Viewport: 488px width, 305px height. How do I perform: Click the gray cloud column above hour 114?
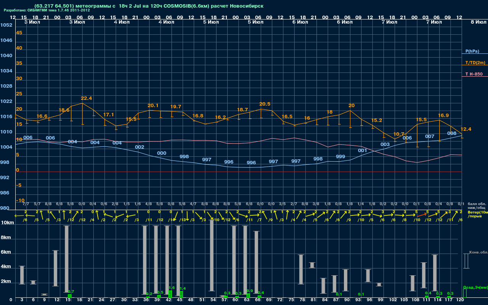click(435, 273)
